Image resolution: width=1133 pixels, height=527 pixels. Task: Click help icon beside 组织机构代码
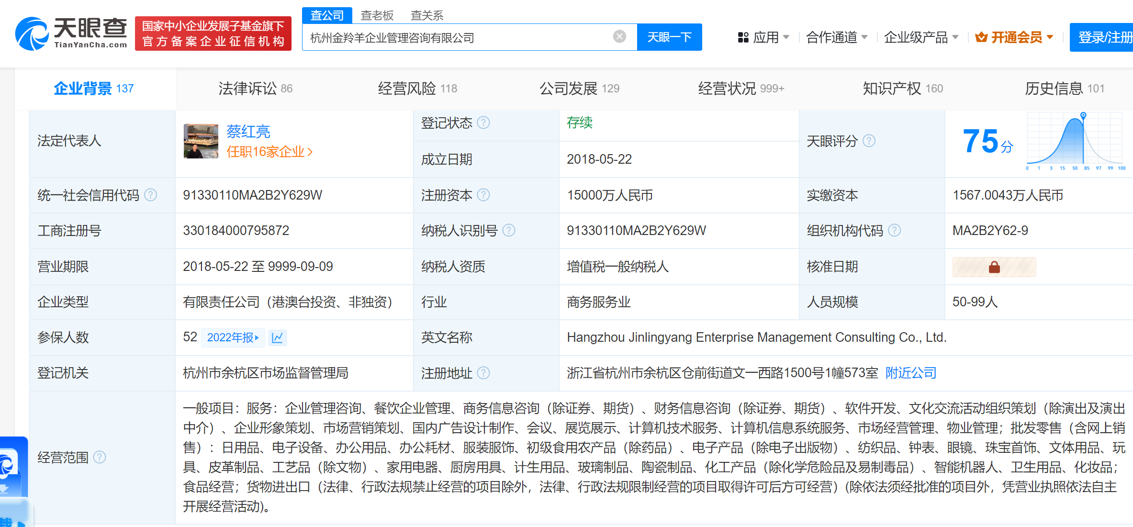point(894,231)
